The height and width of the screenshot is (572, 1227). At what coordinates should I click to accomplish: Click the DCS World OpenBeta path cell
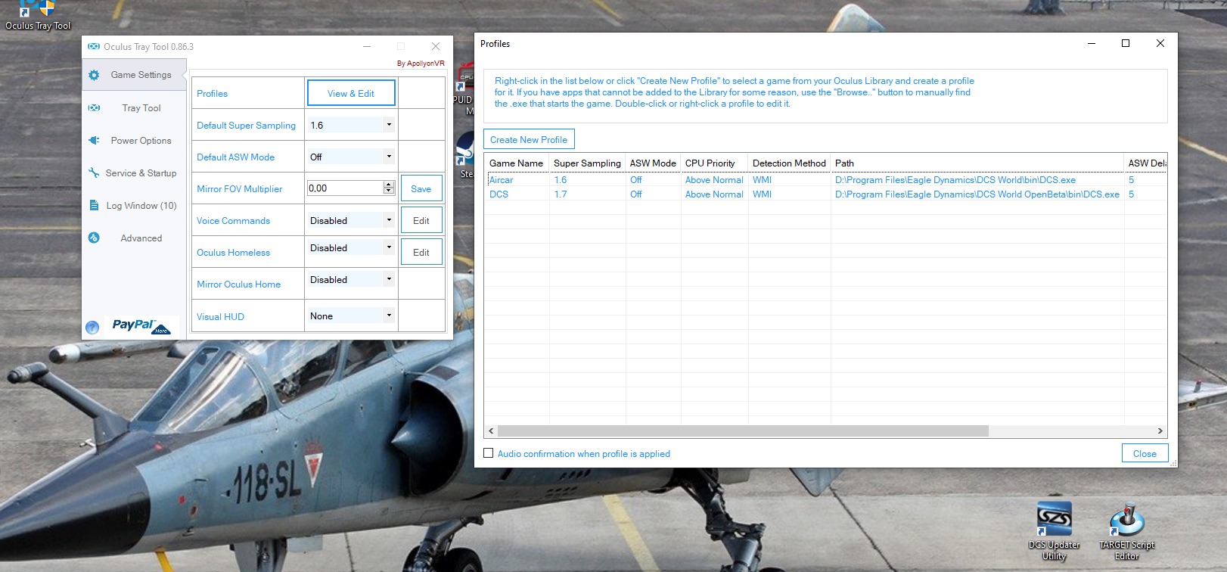pyautogui.click(x=977, y=194)
